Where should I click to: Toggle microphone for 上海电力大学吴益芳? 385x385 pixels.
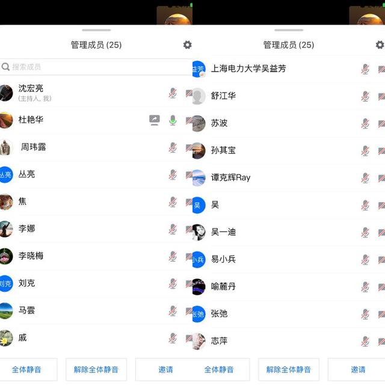click(365, 69)
